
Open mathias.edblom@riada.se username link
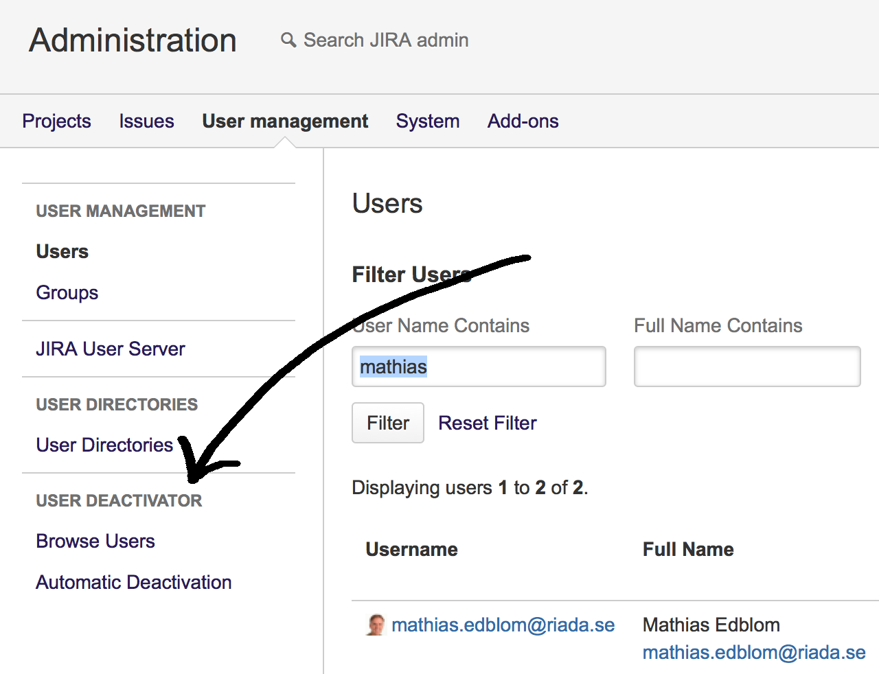503,625
